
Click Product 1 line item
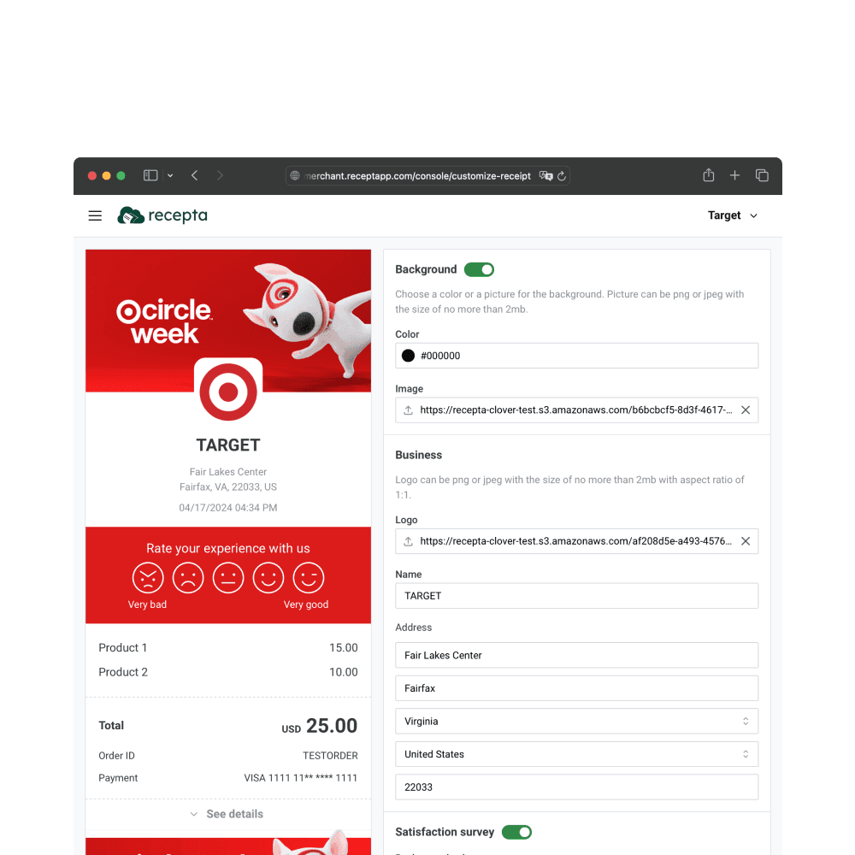coord(228,648)
